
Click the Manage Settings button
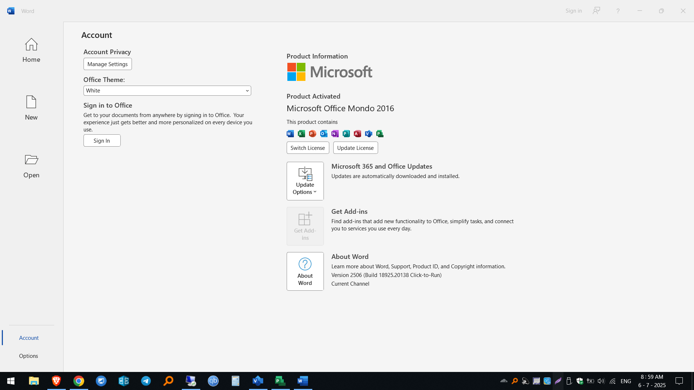point(107,64)
